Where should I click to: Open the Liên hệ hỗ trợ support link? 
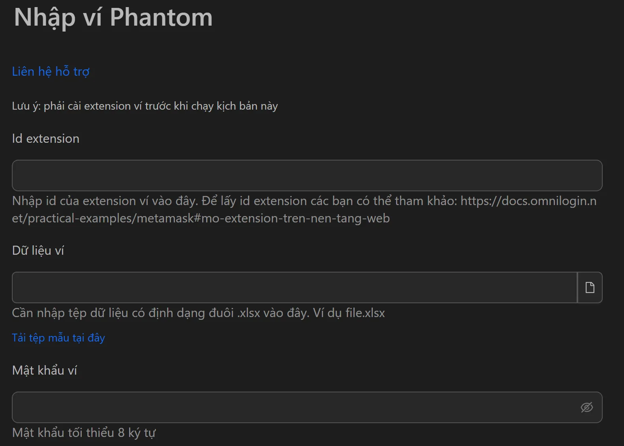[50, 72]
